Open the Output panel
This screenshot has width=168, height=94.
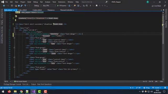tap(33, 84)
